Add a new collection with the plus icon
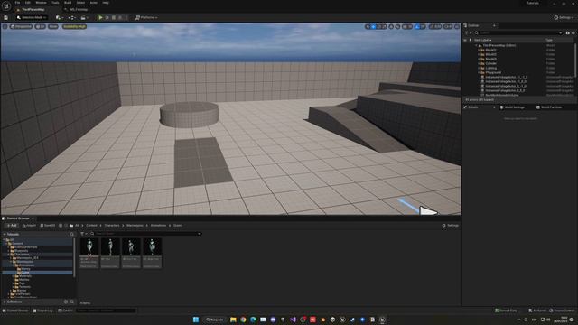 tap(66, 302)
